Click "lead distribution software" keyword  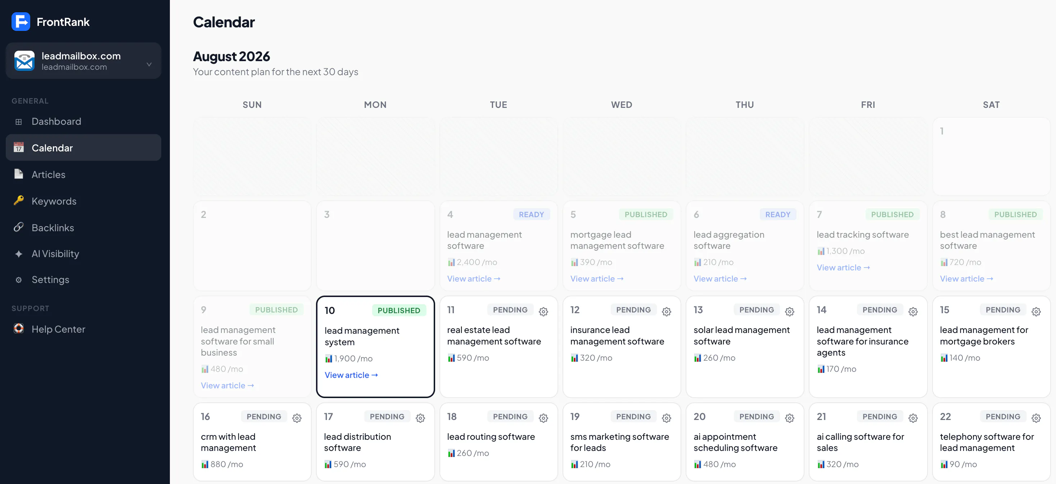(357, 442)
